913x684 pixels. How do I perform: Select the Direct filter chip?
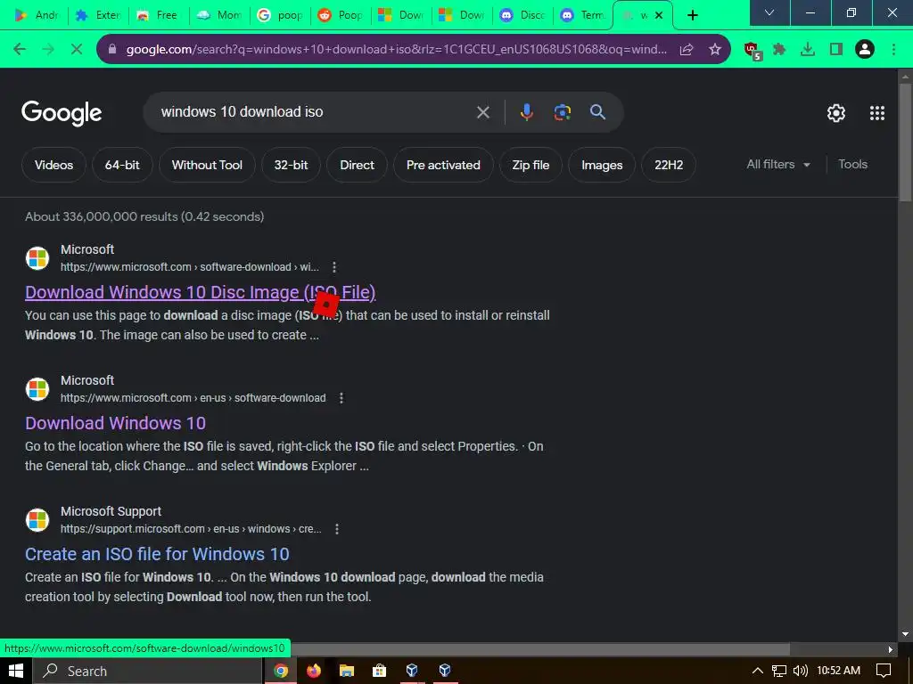click(x=357, y=165)
